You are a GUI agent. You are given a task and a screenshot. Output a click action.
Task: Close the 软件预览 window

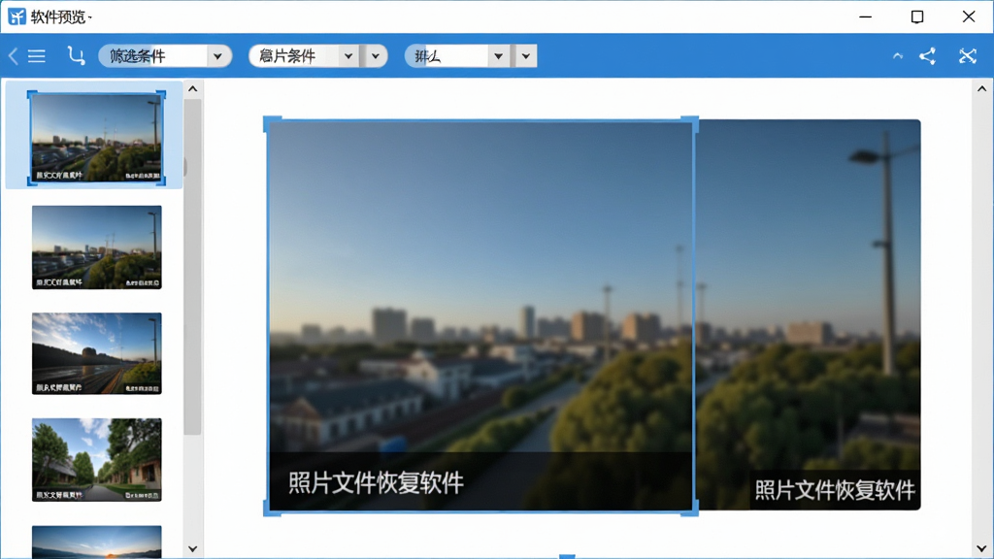(969, 16)
